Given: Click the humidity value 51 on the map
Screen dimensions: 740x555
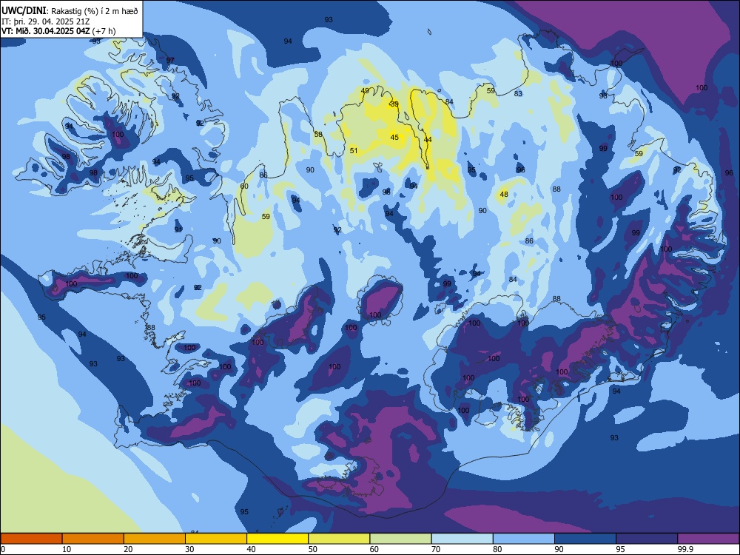Looking at the screenshot, I should click(x=354, y=151).
